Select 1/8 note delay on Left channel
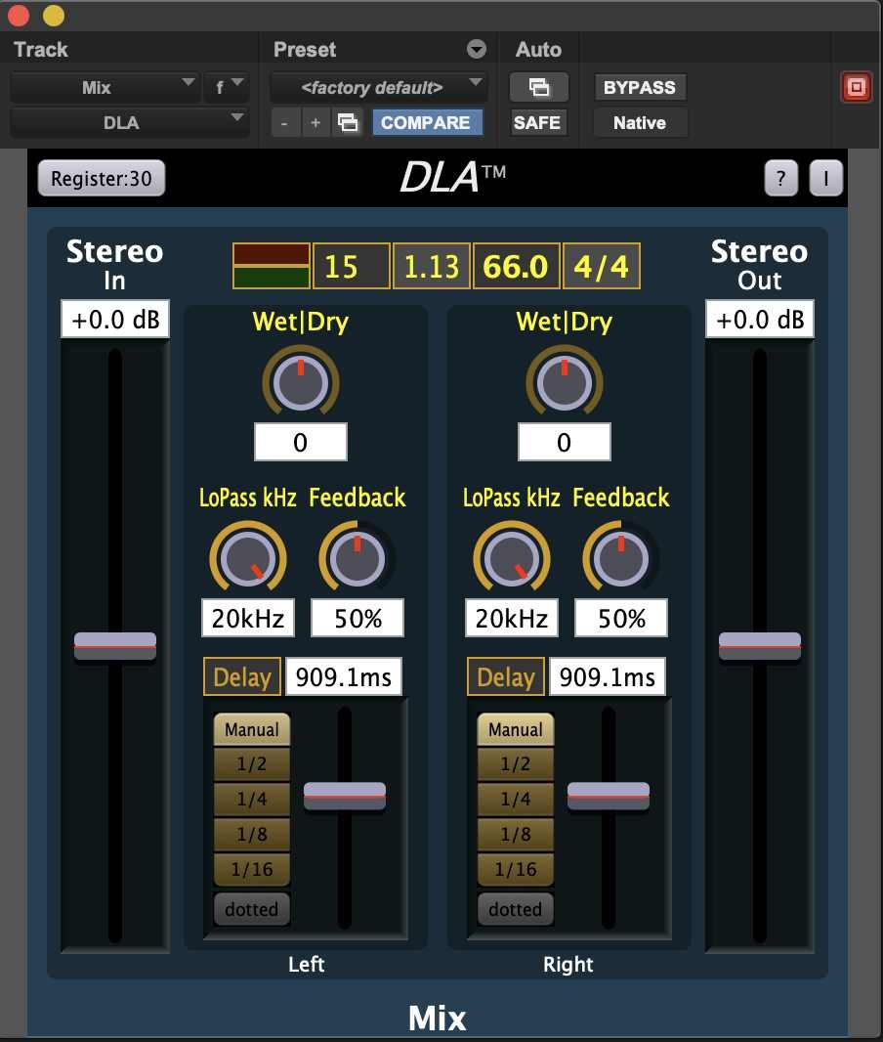Viewport: 883px width, 1042px height. click(252, 834)
